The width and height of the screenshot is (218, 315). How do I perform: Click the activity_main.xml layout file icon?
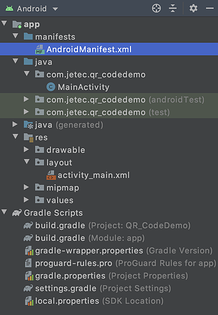(x=51, y=175)
